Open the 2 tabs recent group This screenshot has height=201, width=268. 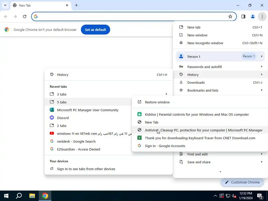(88, 126)
